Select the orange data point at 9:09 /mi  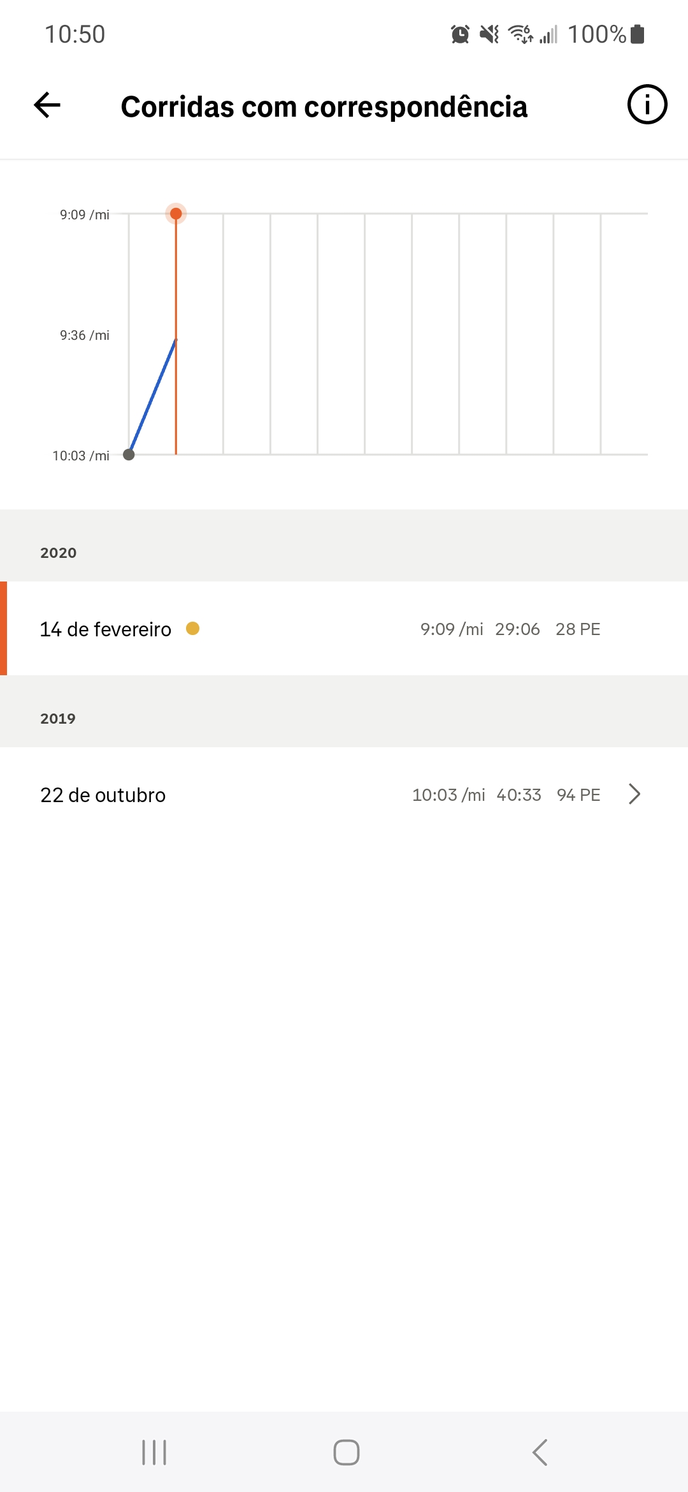(176, 214)
